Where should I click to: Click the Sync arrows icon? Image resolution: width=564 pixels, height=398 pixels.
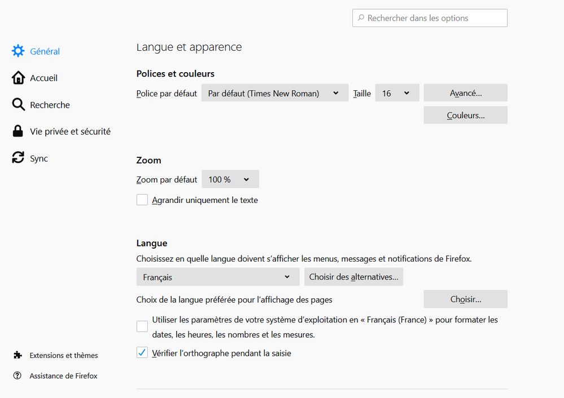coord(18,158)
